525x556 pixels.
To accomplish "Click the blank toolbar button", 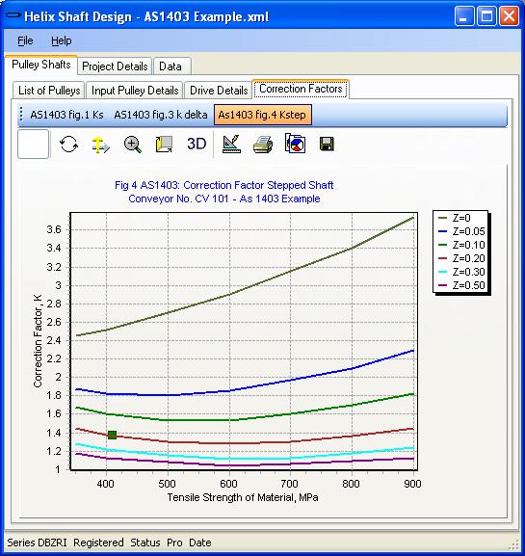I will (x=34, y=144).
